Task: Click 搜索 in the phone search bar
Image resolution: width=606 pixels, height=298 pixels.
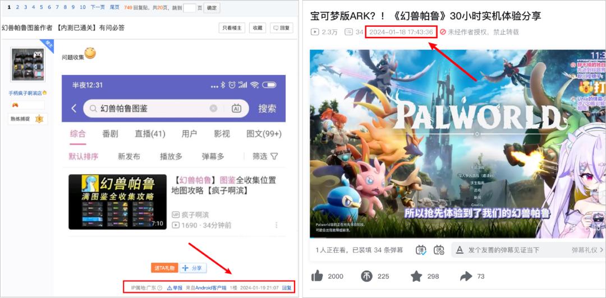Action: [267, 109]
